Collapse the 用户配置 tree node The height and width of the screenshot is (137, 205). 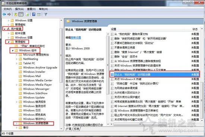coord(5,29)
